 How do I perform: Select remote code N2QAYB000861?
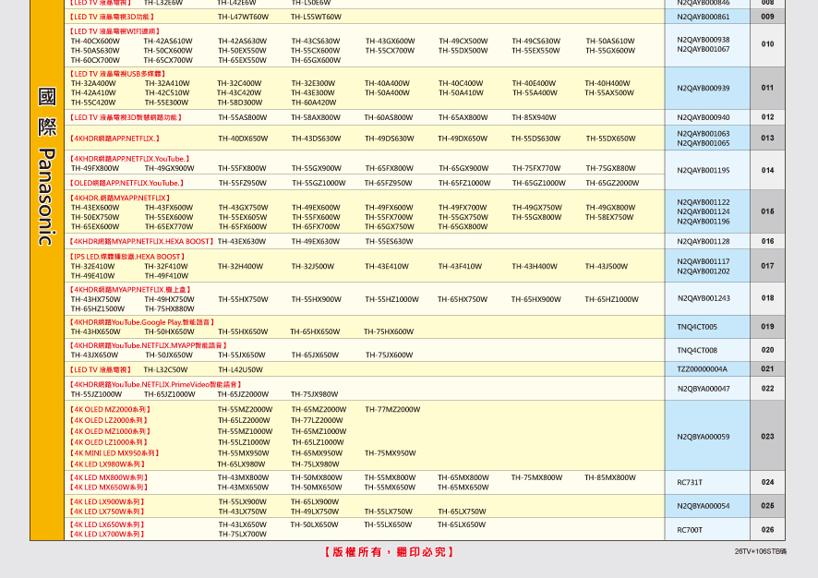click(704, 17)
